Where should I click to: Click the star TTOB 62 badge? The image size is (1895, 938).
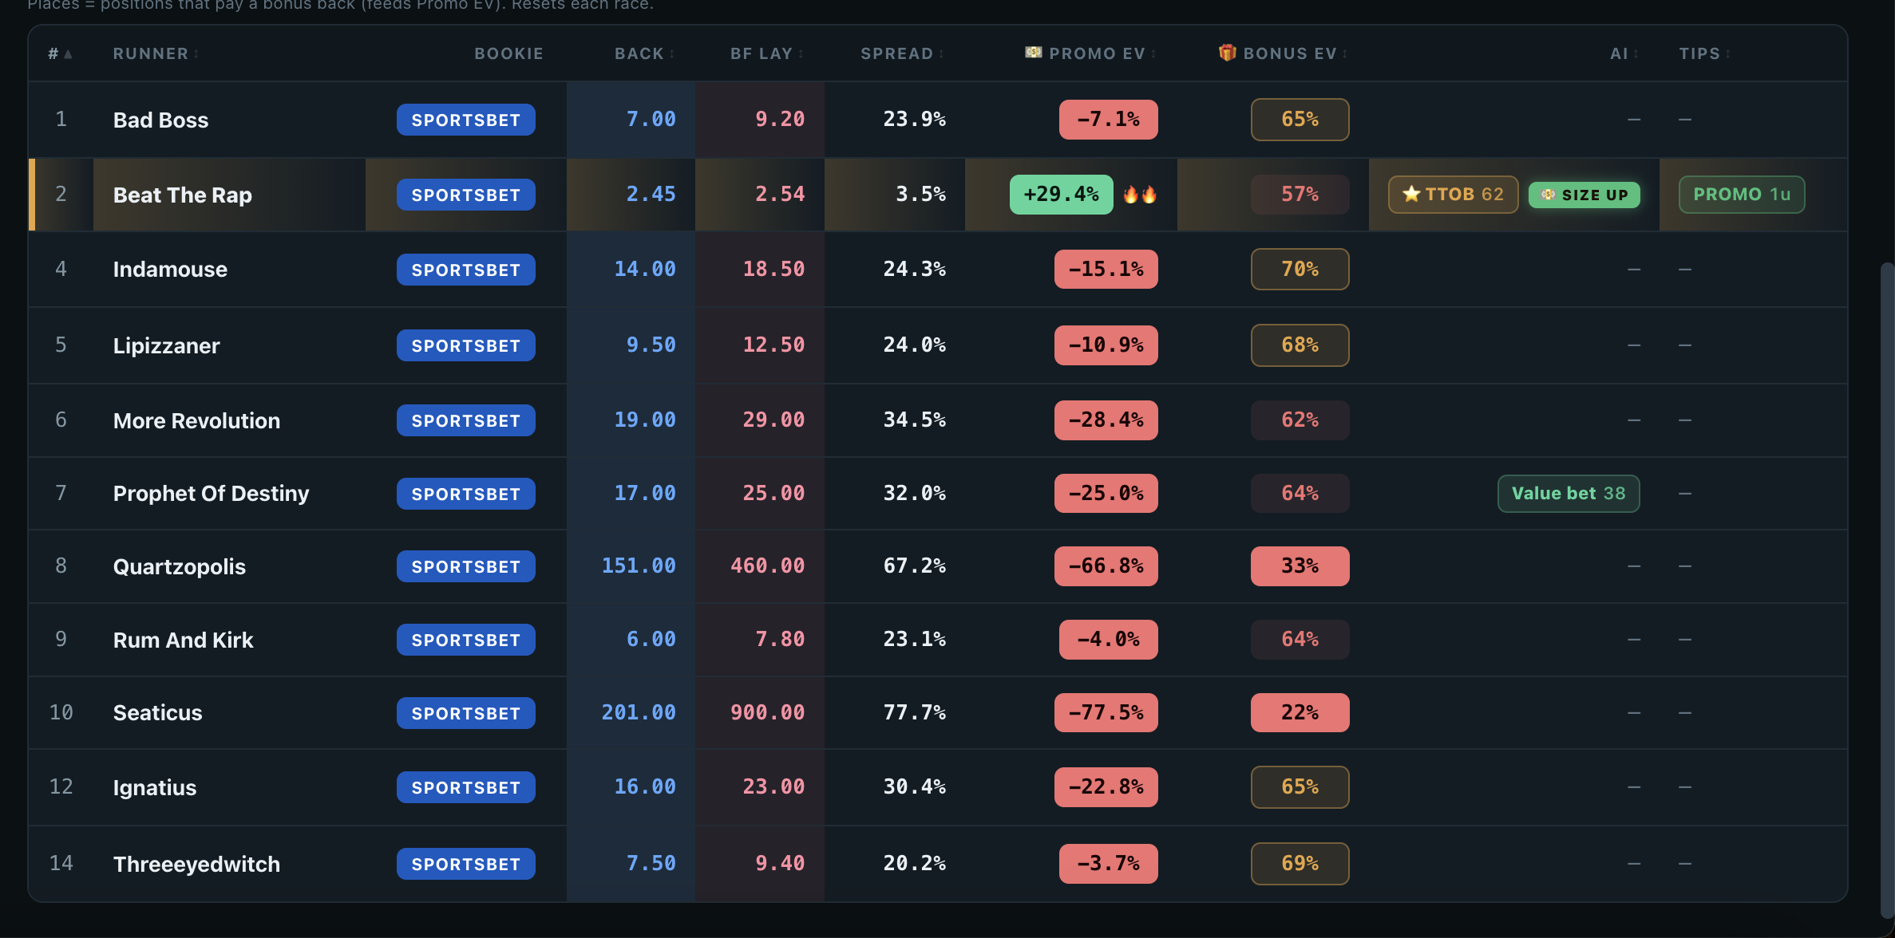click(1453, 195)
